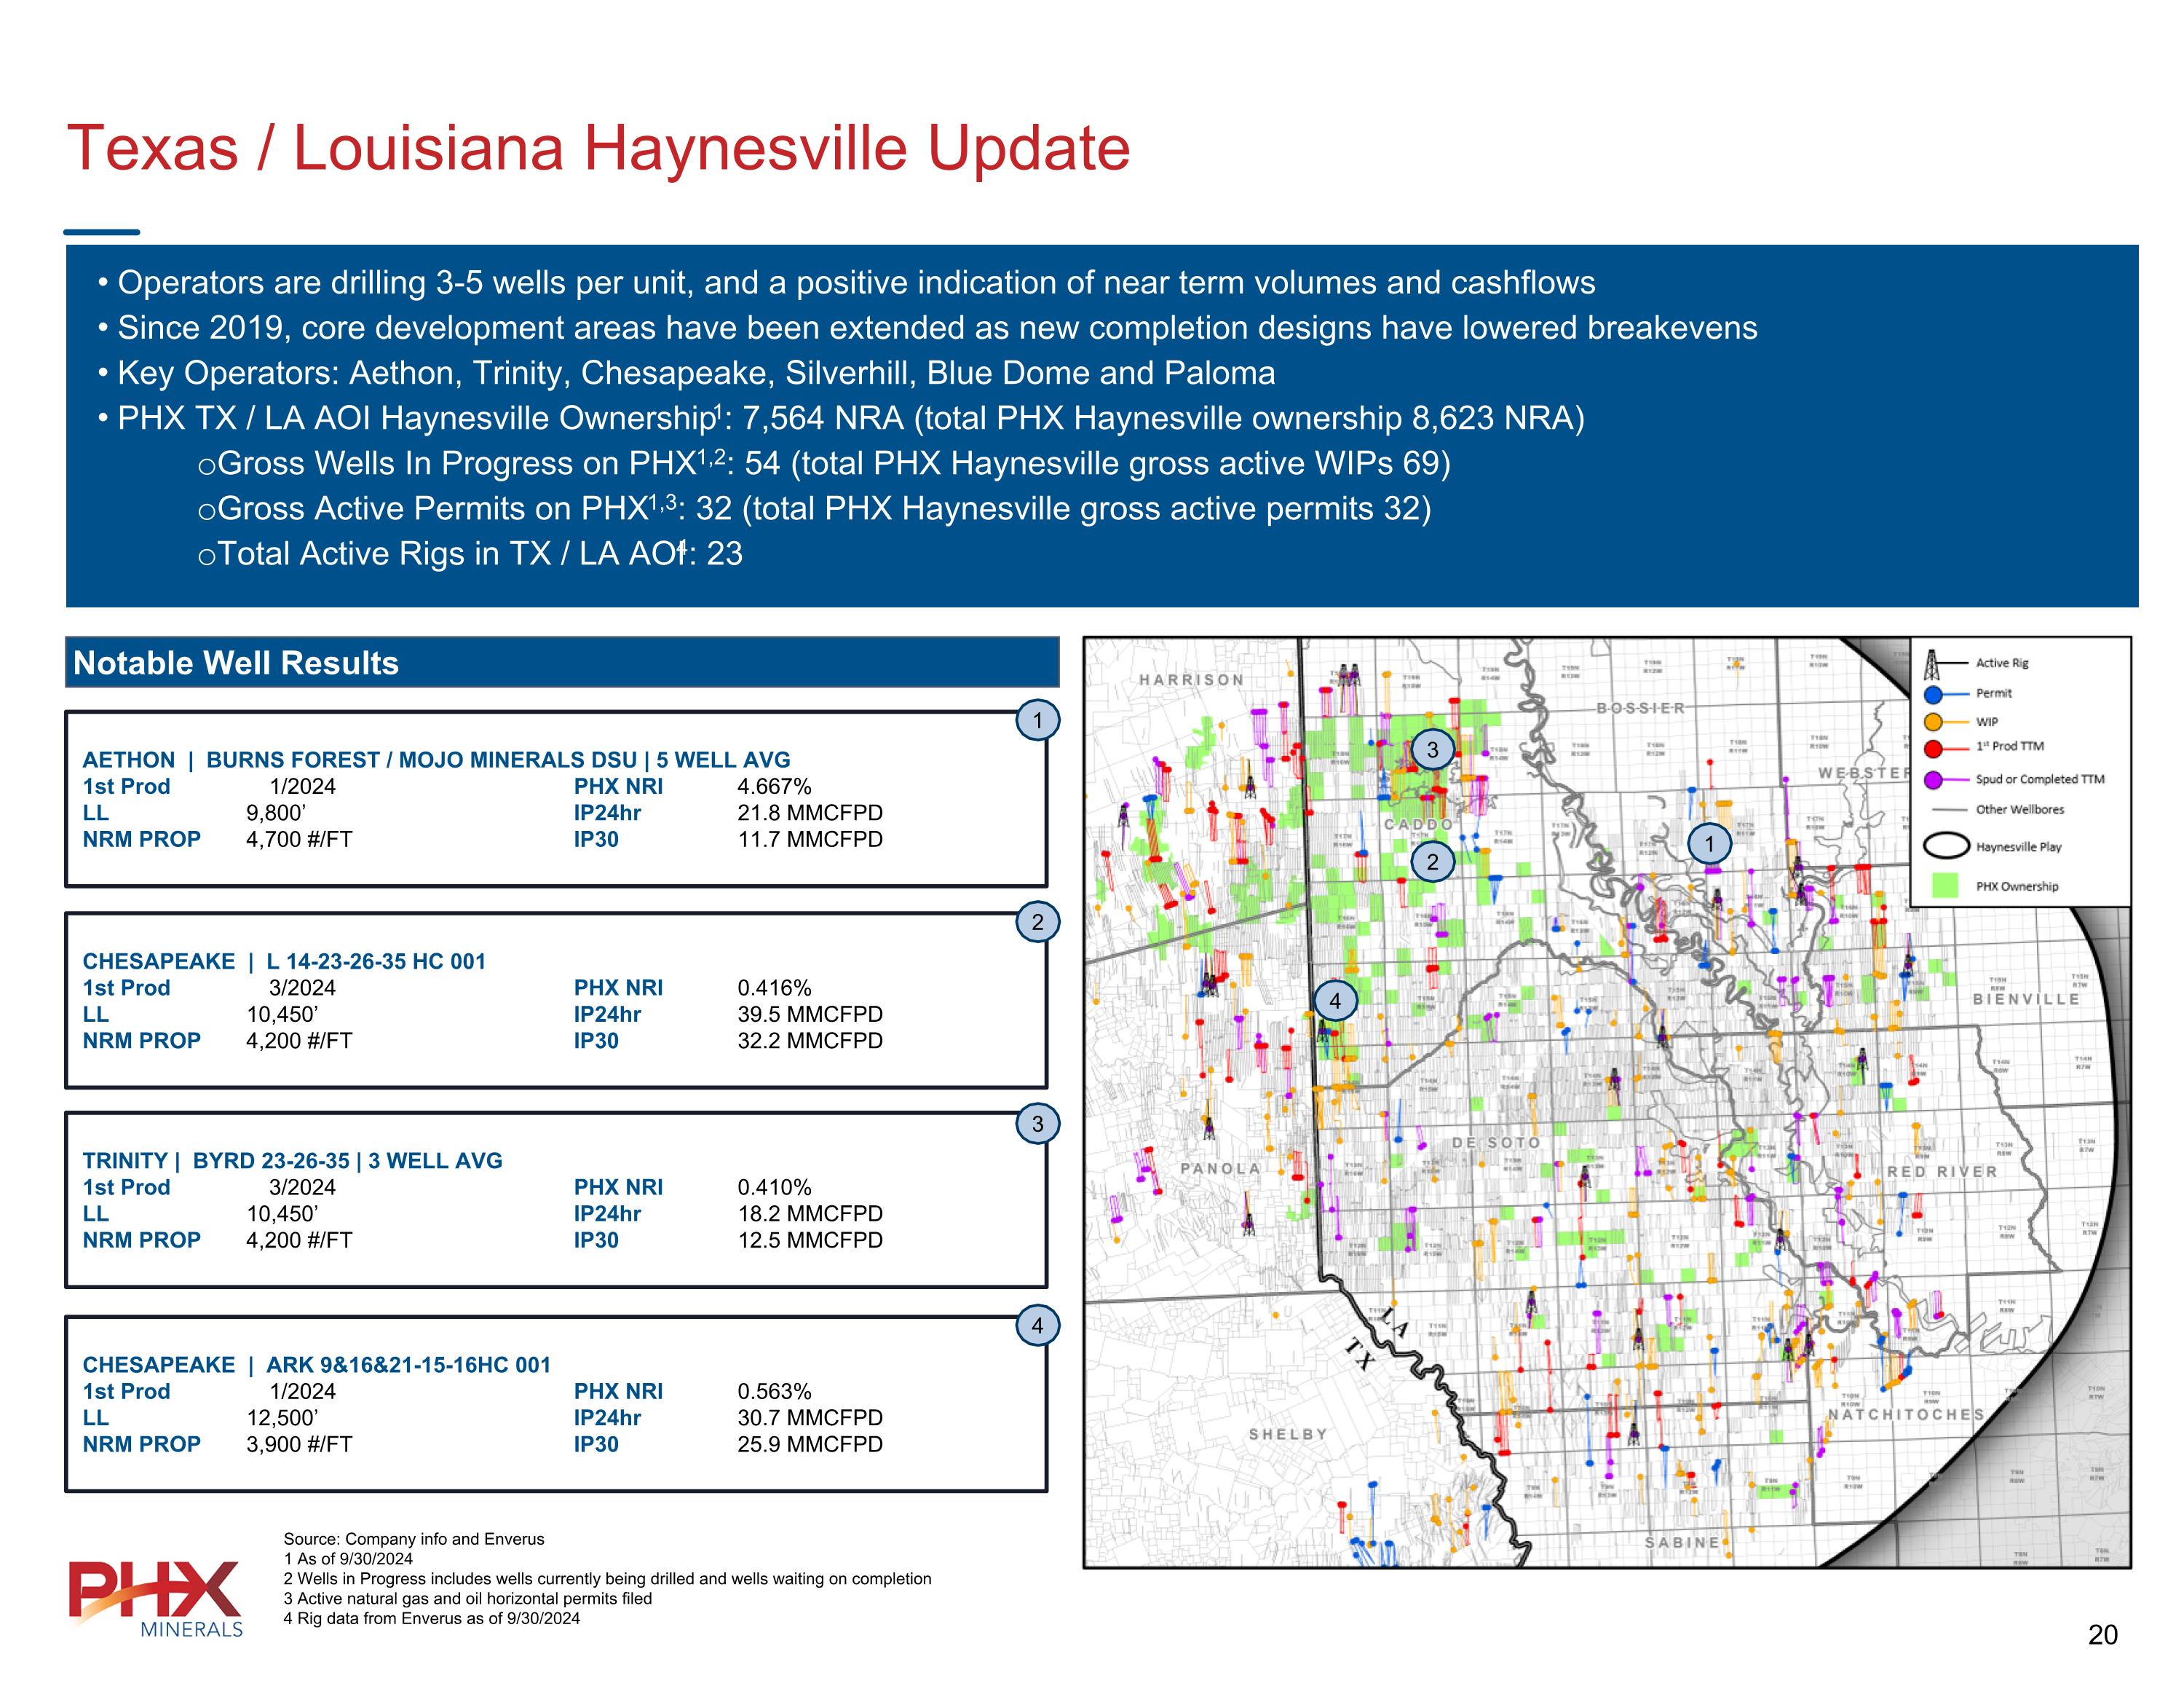Click the orange WIP legend marker

[1934, 722]
